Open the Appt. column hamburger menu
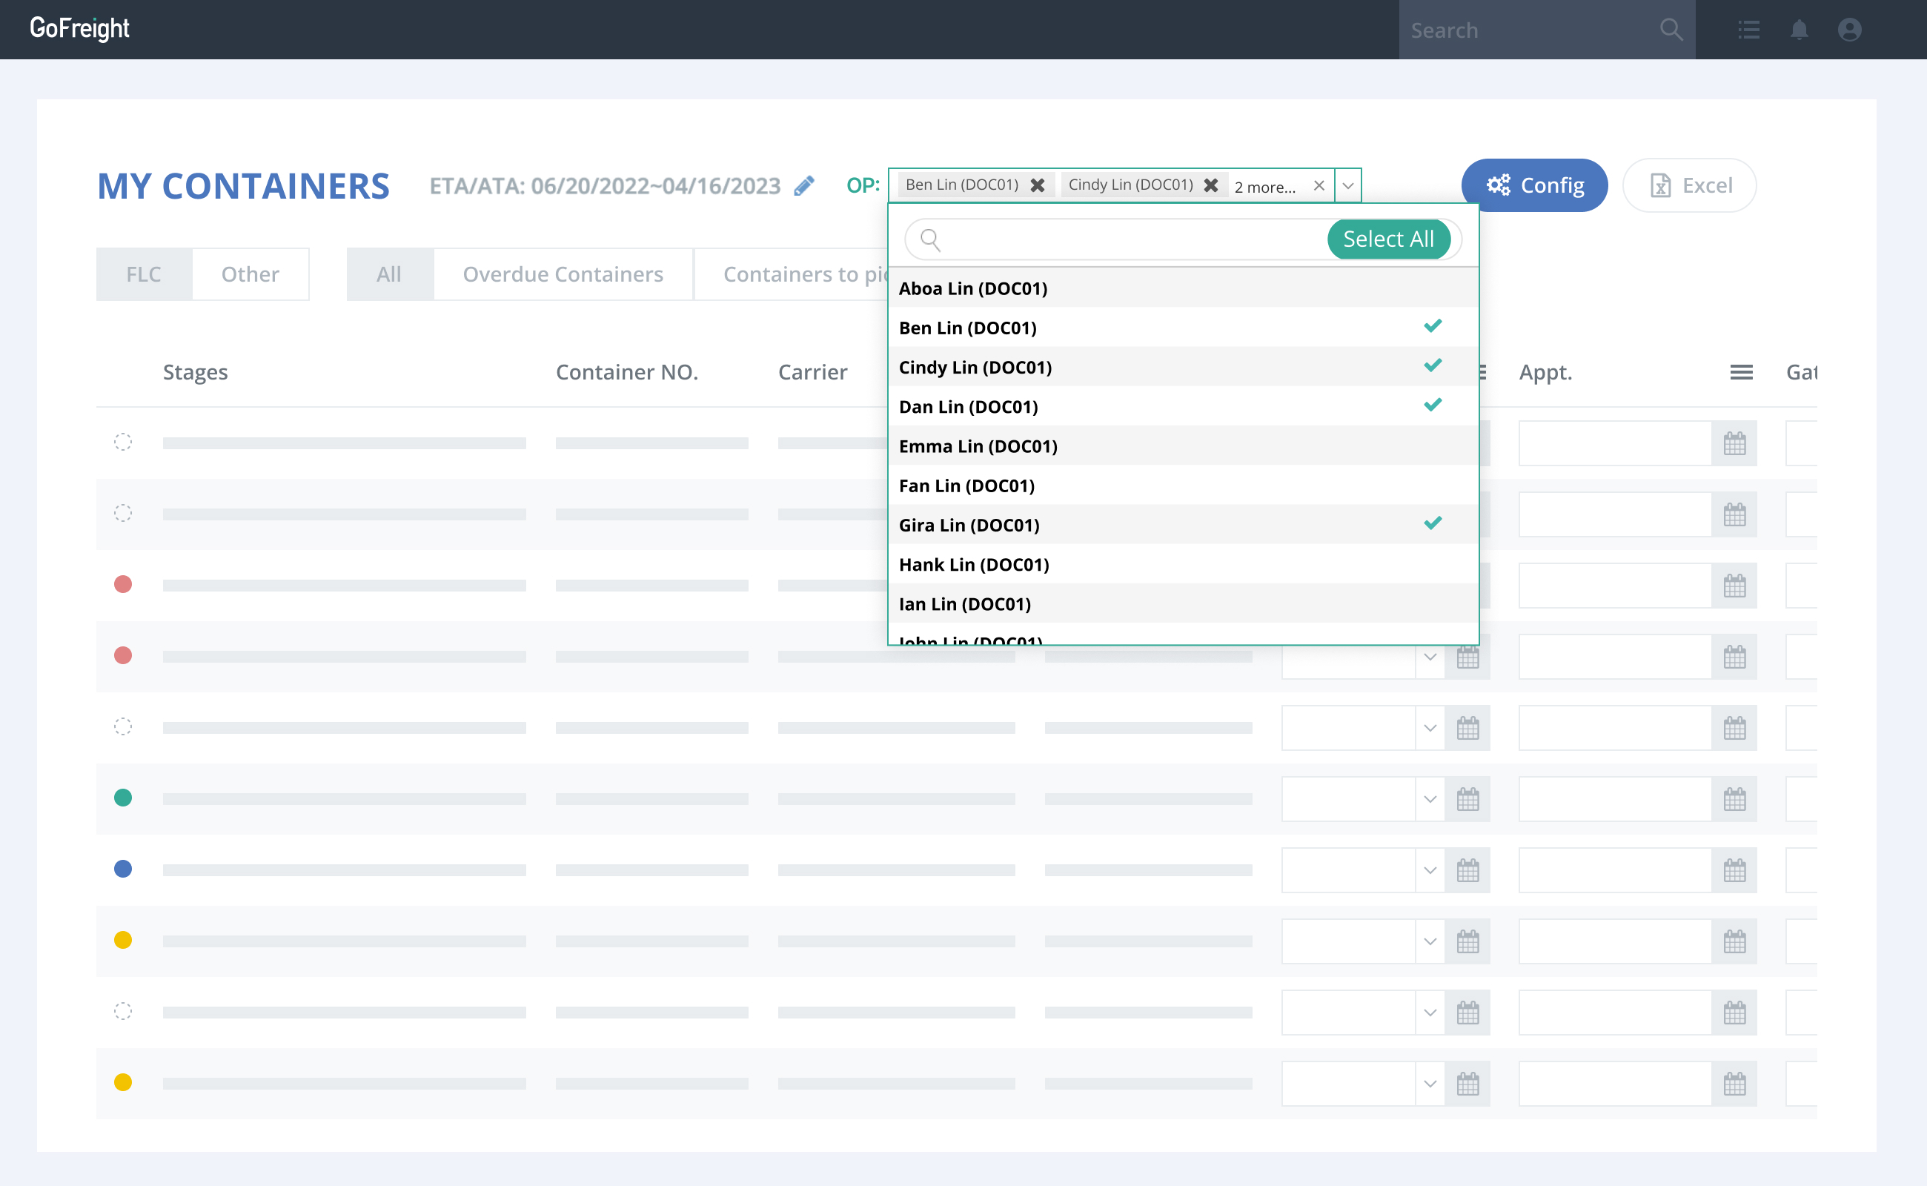The height and width of the screenshot is (1186, 1927). point(1741,372)
